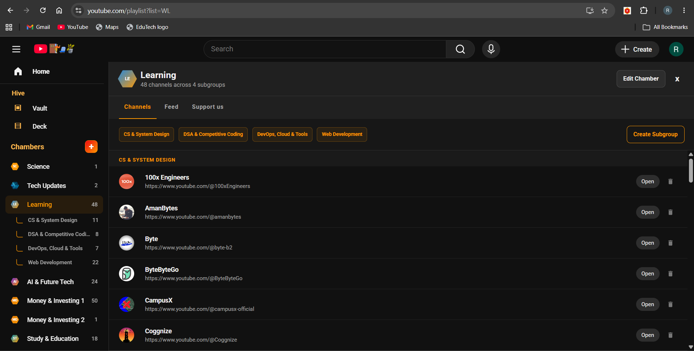Click the YouTube search field
Screen dimensions: 694x351
325,49
